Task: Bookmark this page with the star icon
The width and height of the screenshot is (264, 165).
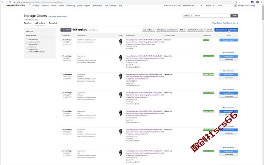Action: 236,2
